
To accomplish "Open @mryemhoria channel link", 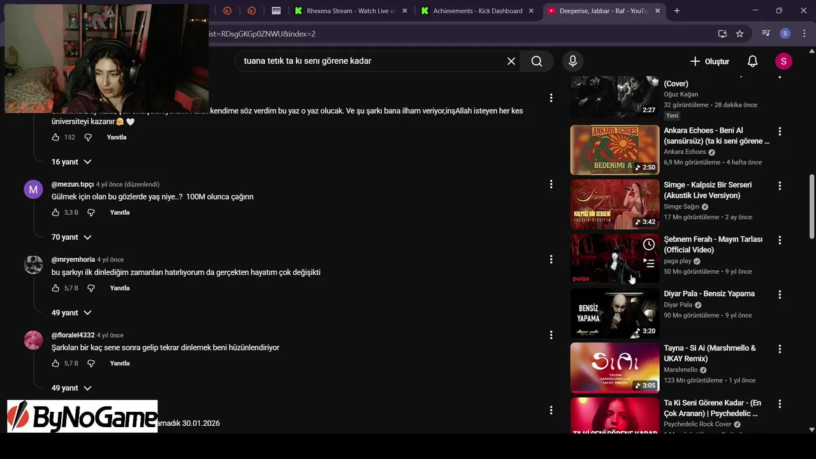I will tap(73, 259).
